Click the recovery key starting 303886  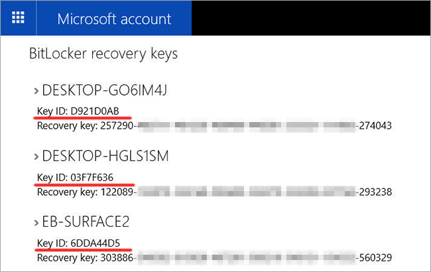click(x=214, y=257)
